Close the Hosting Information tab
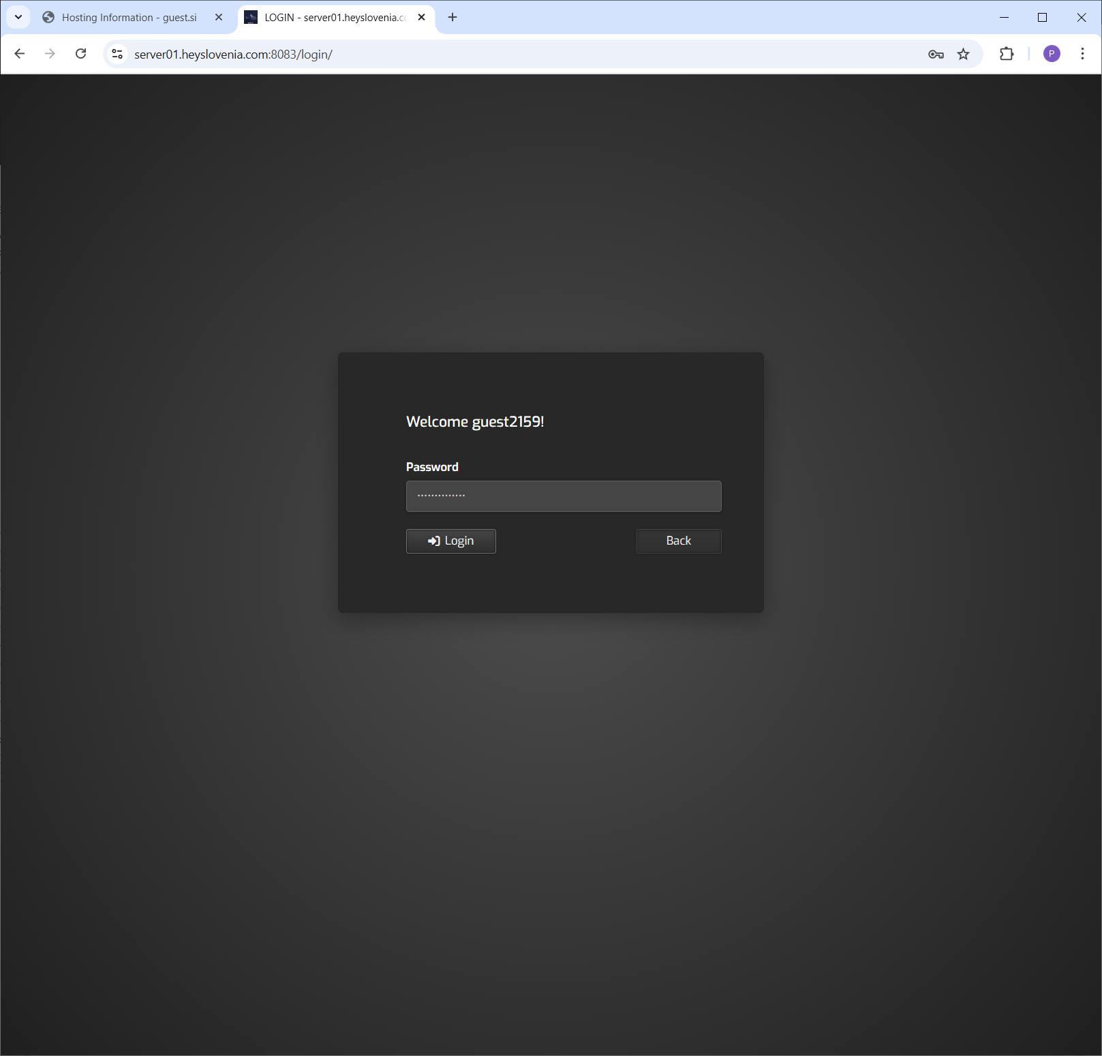This screenshot has width=1102, height=1056. (219, 17)
